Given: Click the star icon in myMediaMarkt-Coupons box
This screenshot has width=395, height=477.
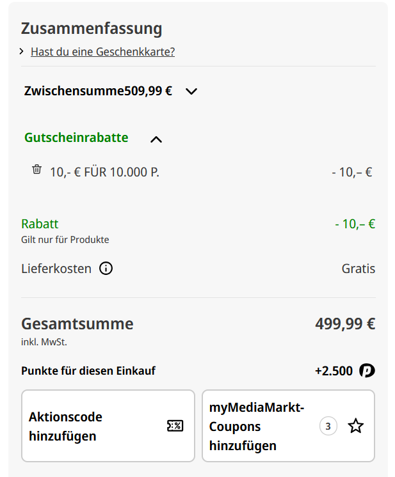Looking at the screenshot, I should point(355,426).
